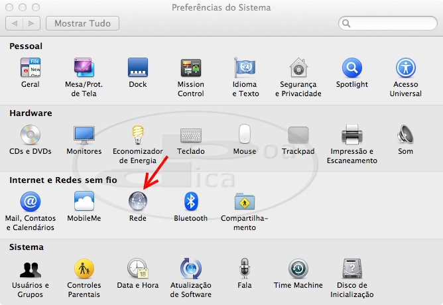
Task: Minimize the Preferências do Sistema window
Action: pos(23,7)
